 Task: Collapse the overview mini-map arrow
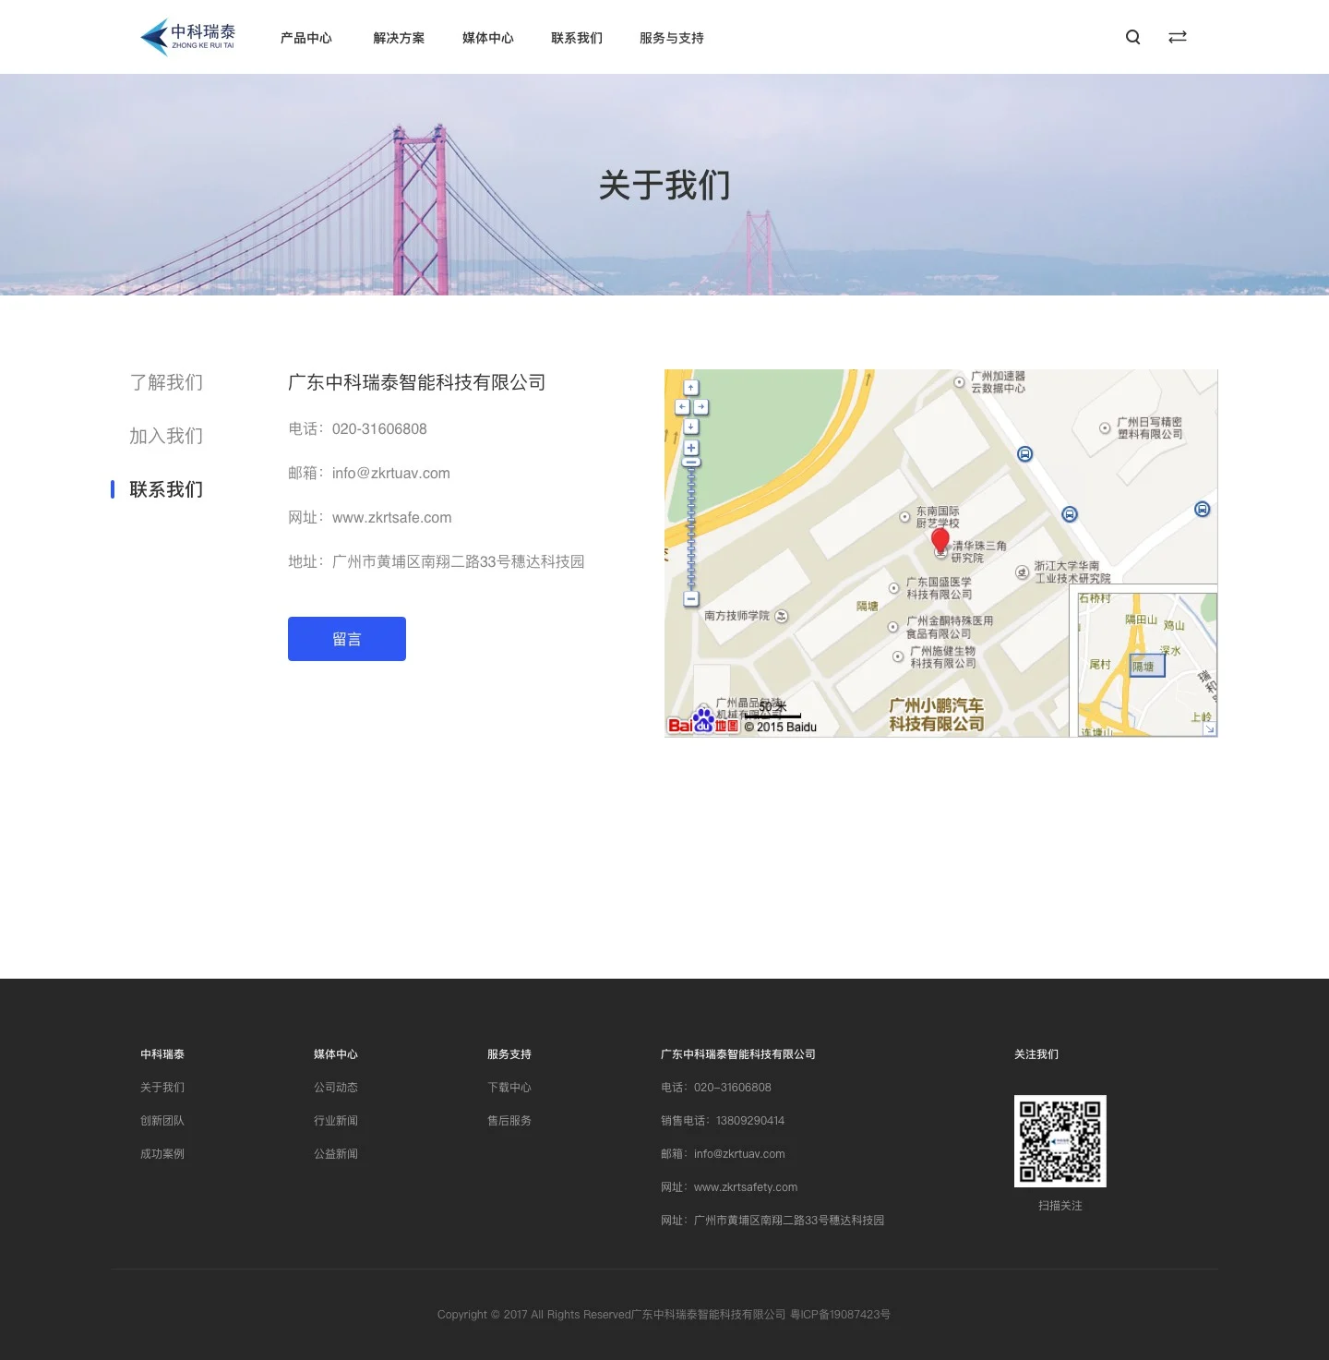coord(1209,729)
